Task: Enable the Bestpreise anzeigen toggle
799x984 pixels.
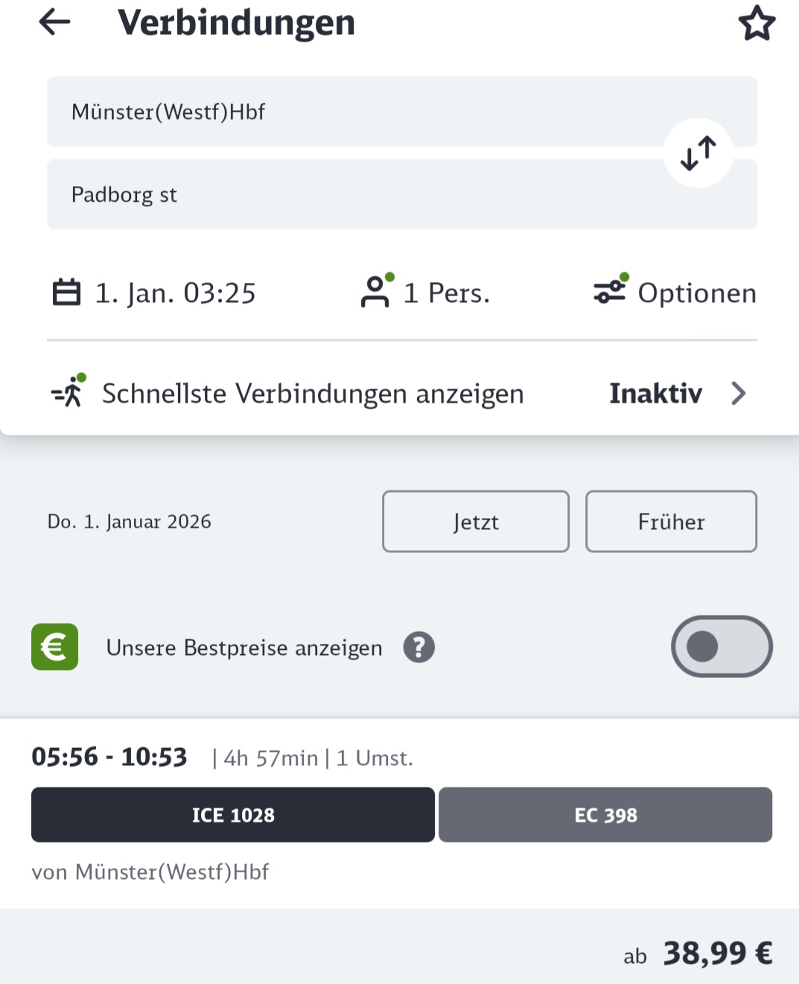Action: click(x=722, y=647)
